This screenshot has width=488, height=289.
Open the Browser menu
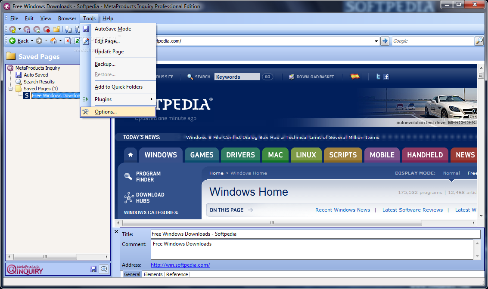click(67, 18)
